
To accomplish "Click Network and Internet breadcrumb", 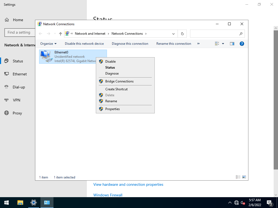I will click(x=90, y=34).
